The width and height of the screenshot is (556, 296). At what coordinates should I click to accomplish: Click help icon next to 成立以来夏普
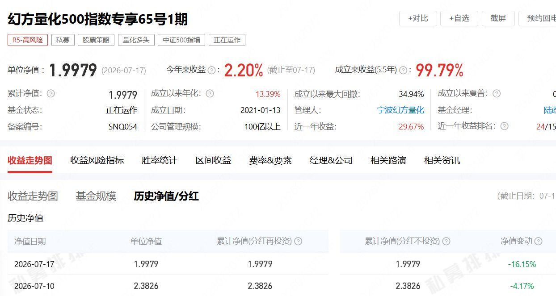coord(497,93)
